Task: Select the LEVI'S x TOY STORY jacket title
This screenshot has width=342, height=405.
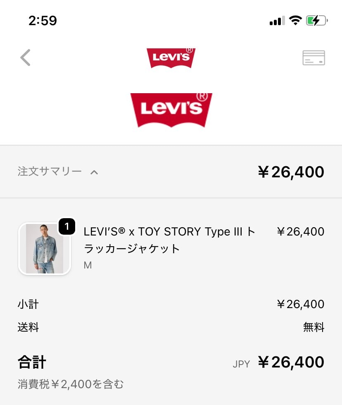Action: [x=169, y=240]
